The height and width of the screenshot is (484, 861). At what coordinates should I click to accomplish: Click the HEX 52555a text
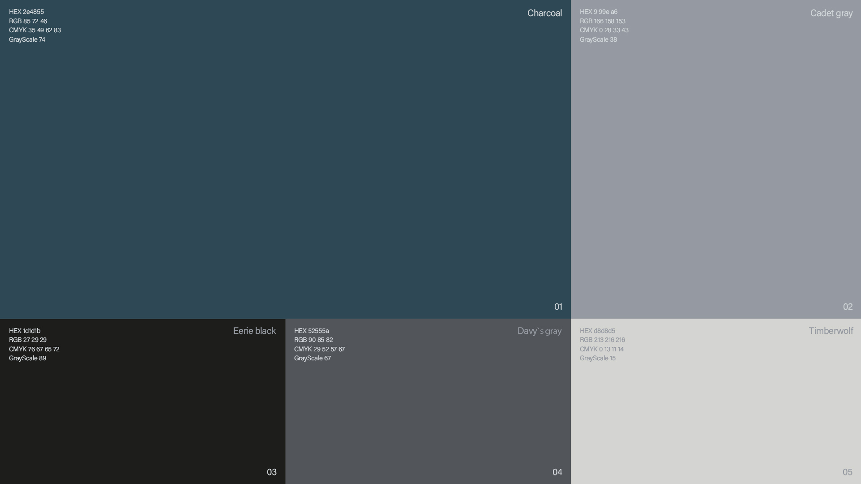pos(311,331)
